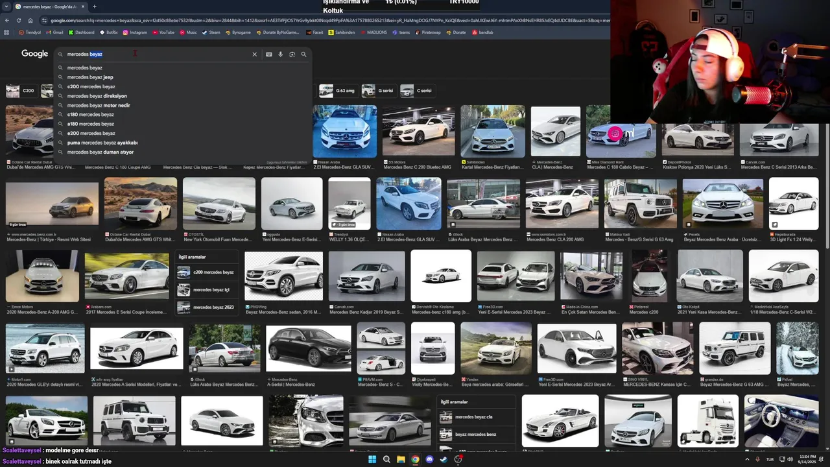Viewport: 830px width, 467px height.
Task: Filter images by the G 63 amg chip
Action: point(337,91)
